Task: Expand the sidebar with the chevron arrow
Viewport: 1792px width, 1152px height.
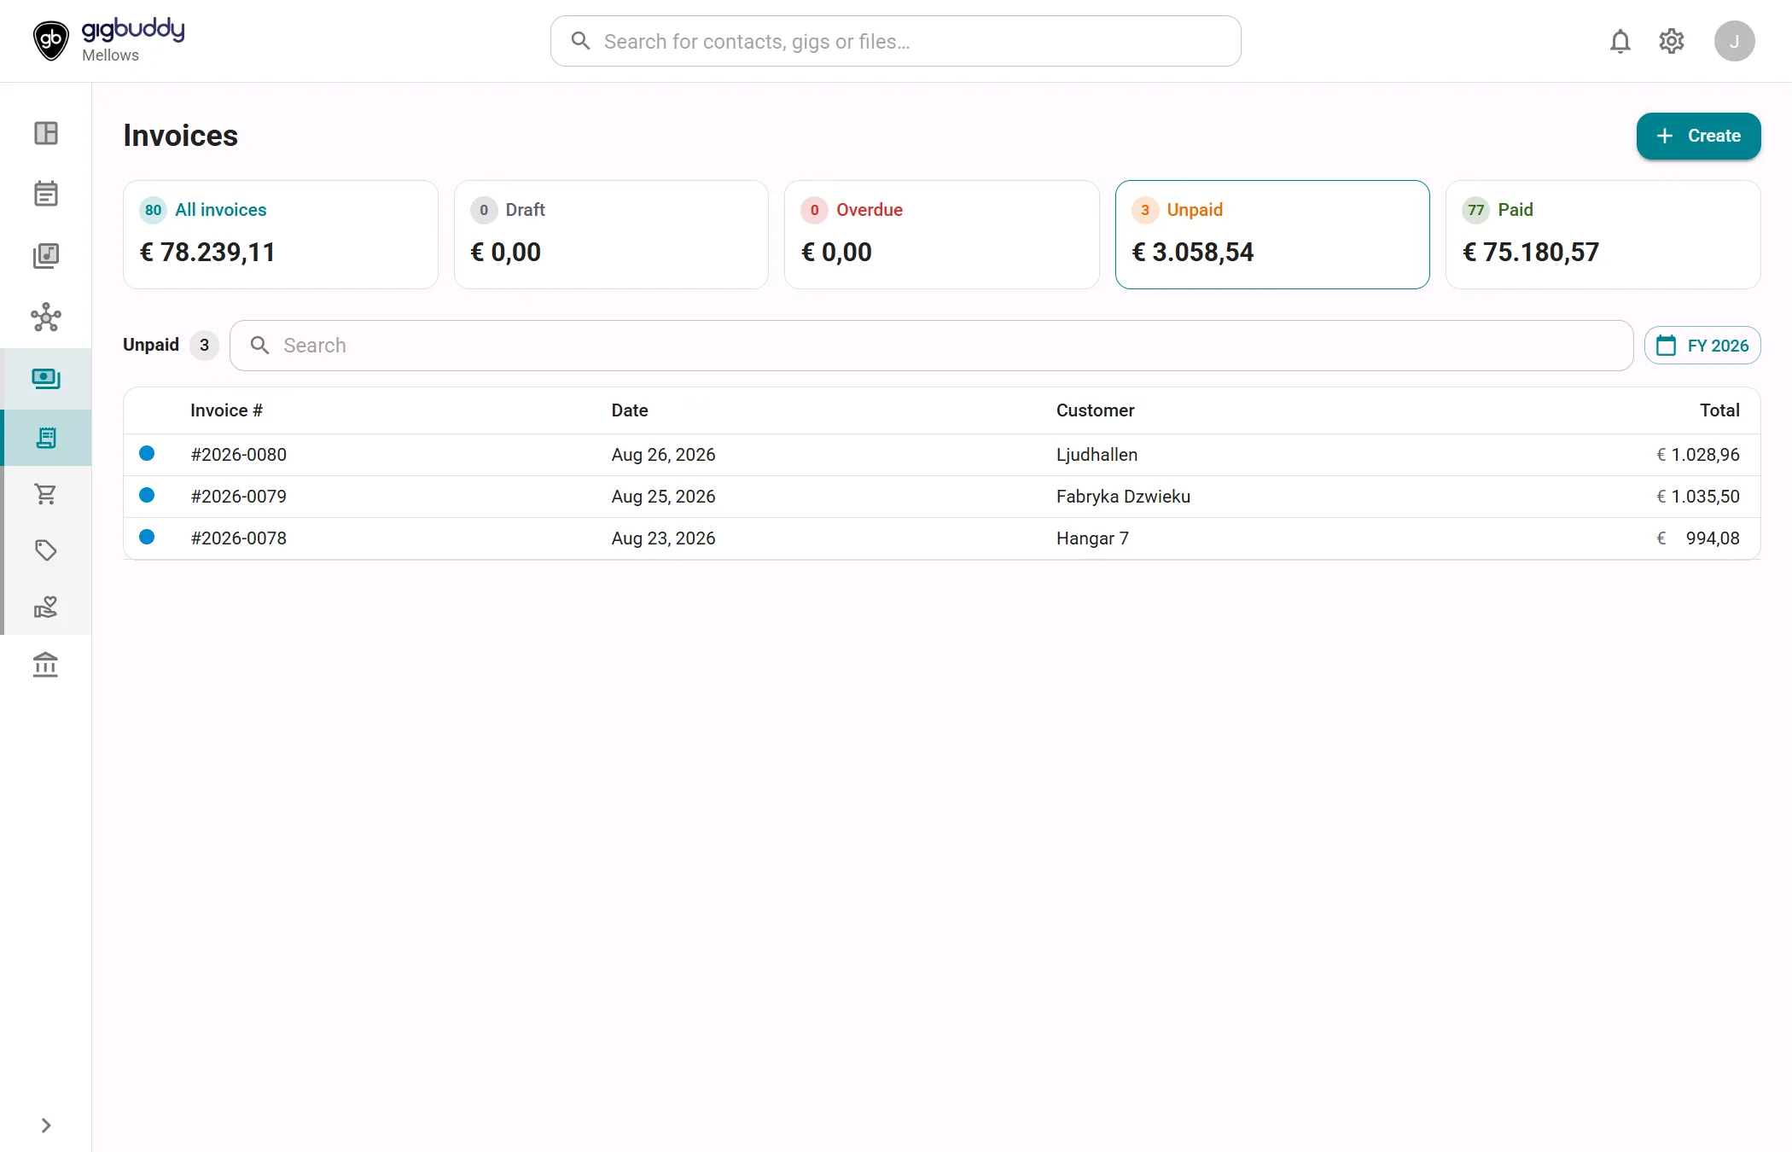Action: pos(46,1126)
